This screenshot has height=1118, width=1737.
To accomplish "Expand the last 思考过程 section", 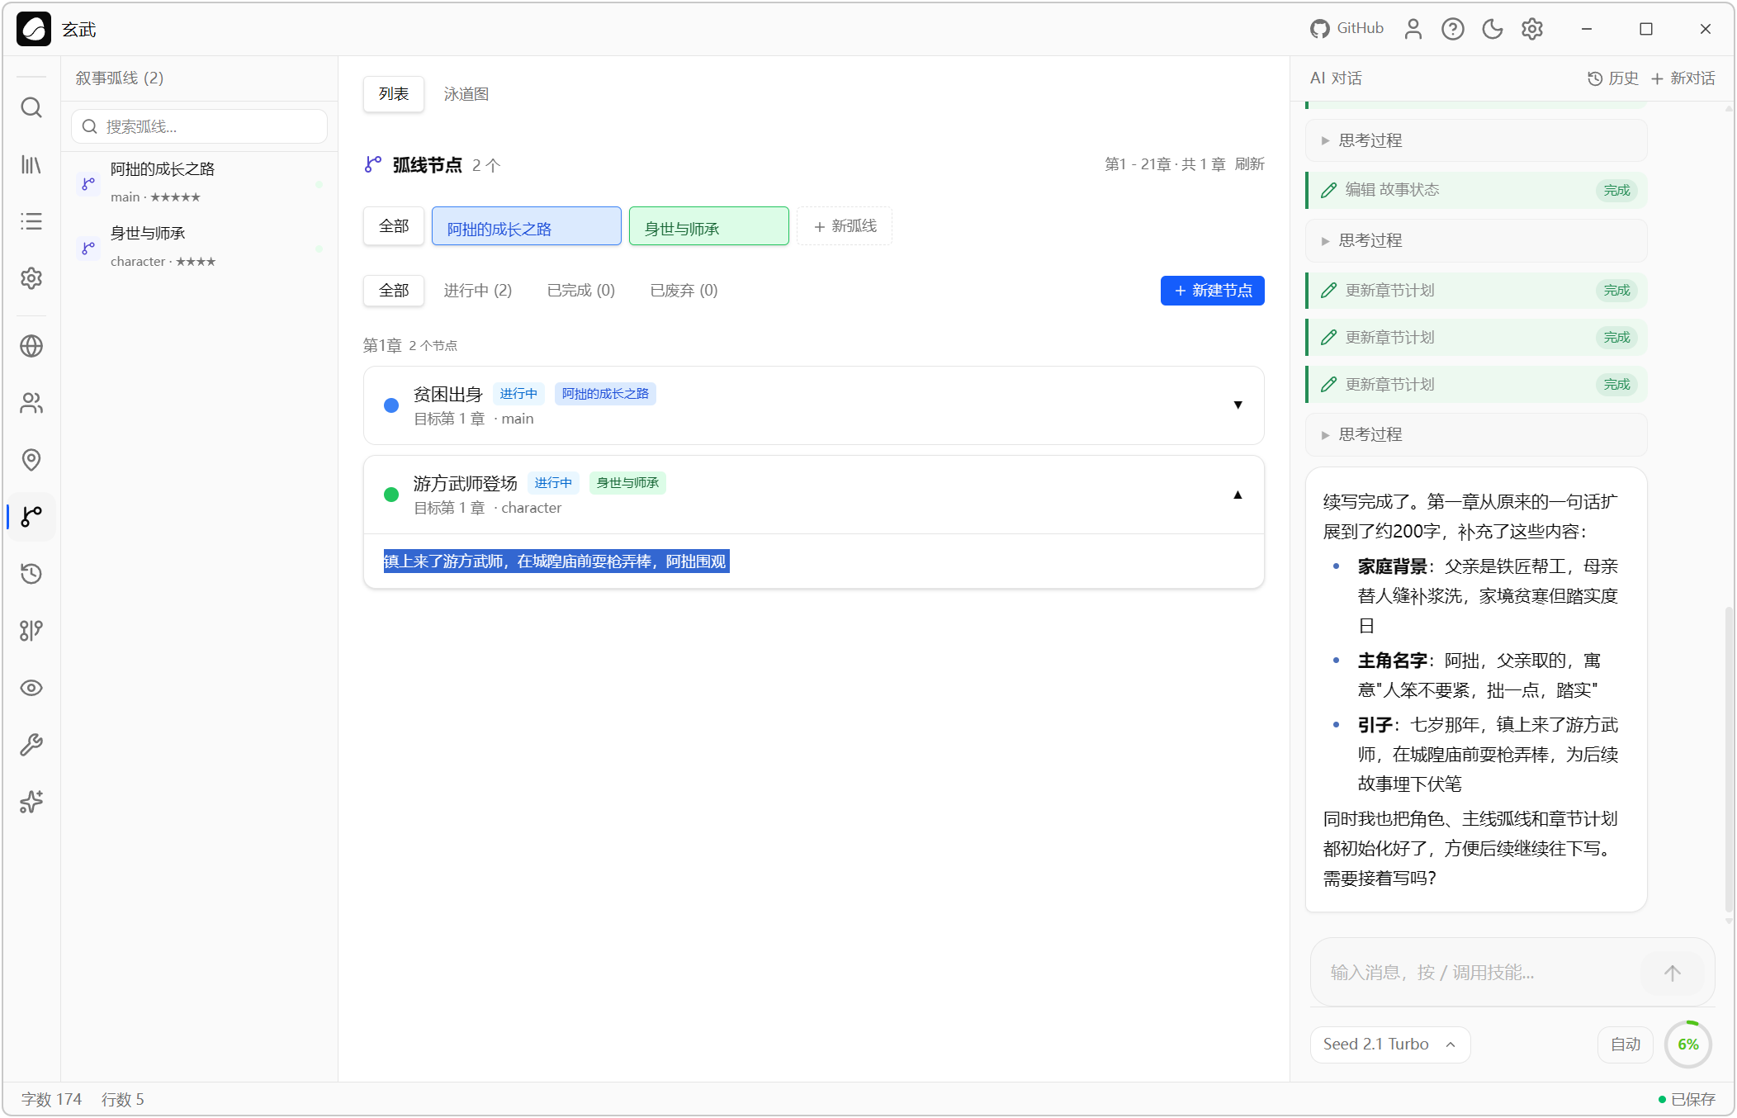I will click(x=1476, y=434).
